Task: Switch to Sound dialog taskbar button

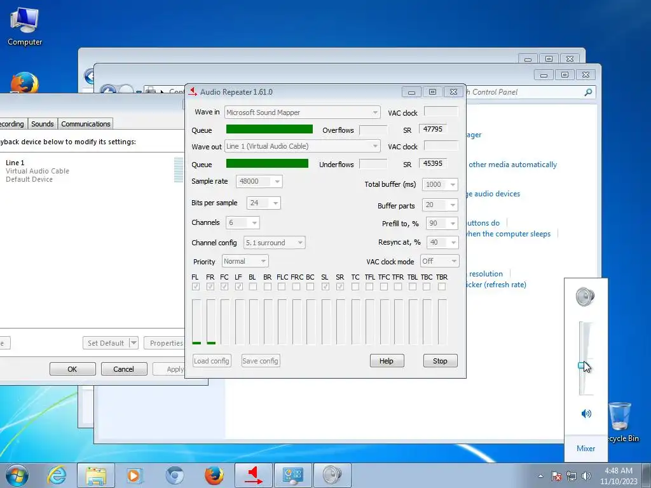Action: tap(332, 475)
